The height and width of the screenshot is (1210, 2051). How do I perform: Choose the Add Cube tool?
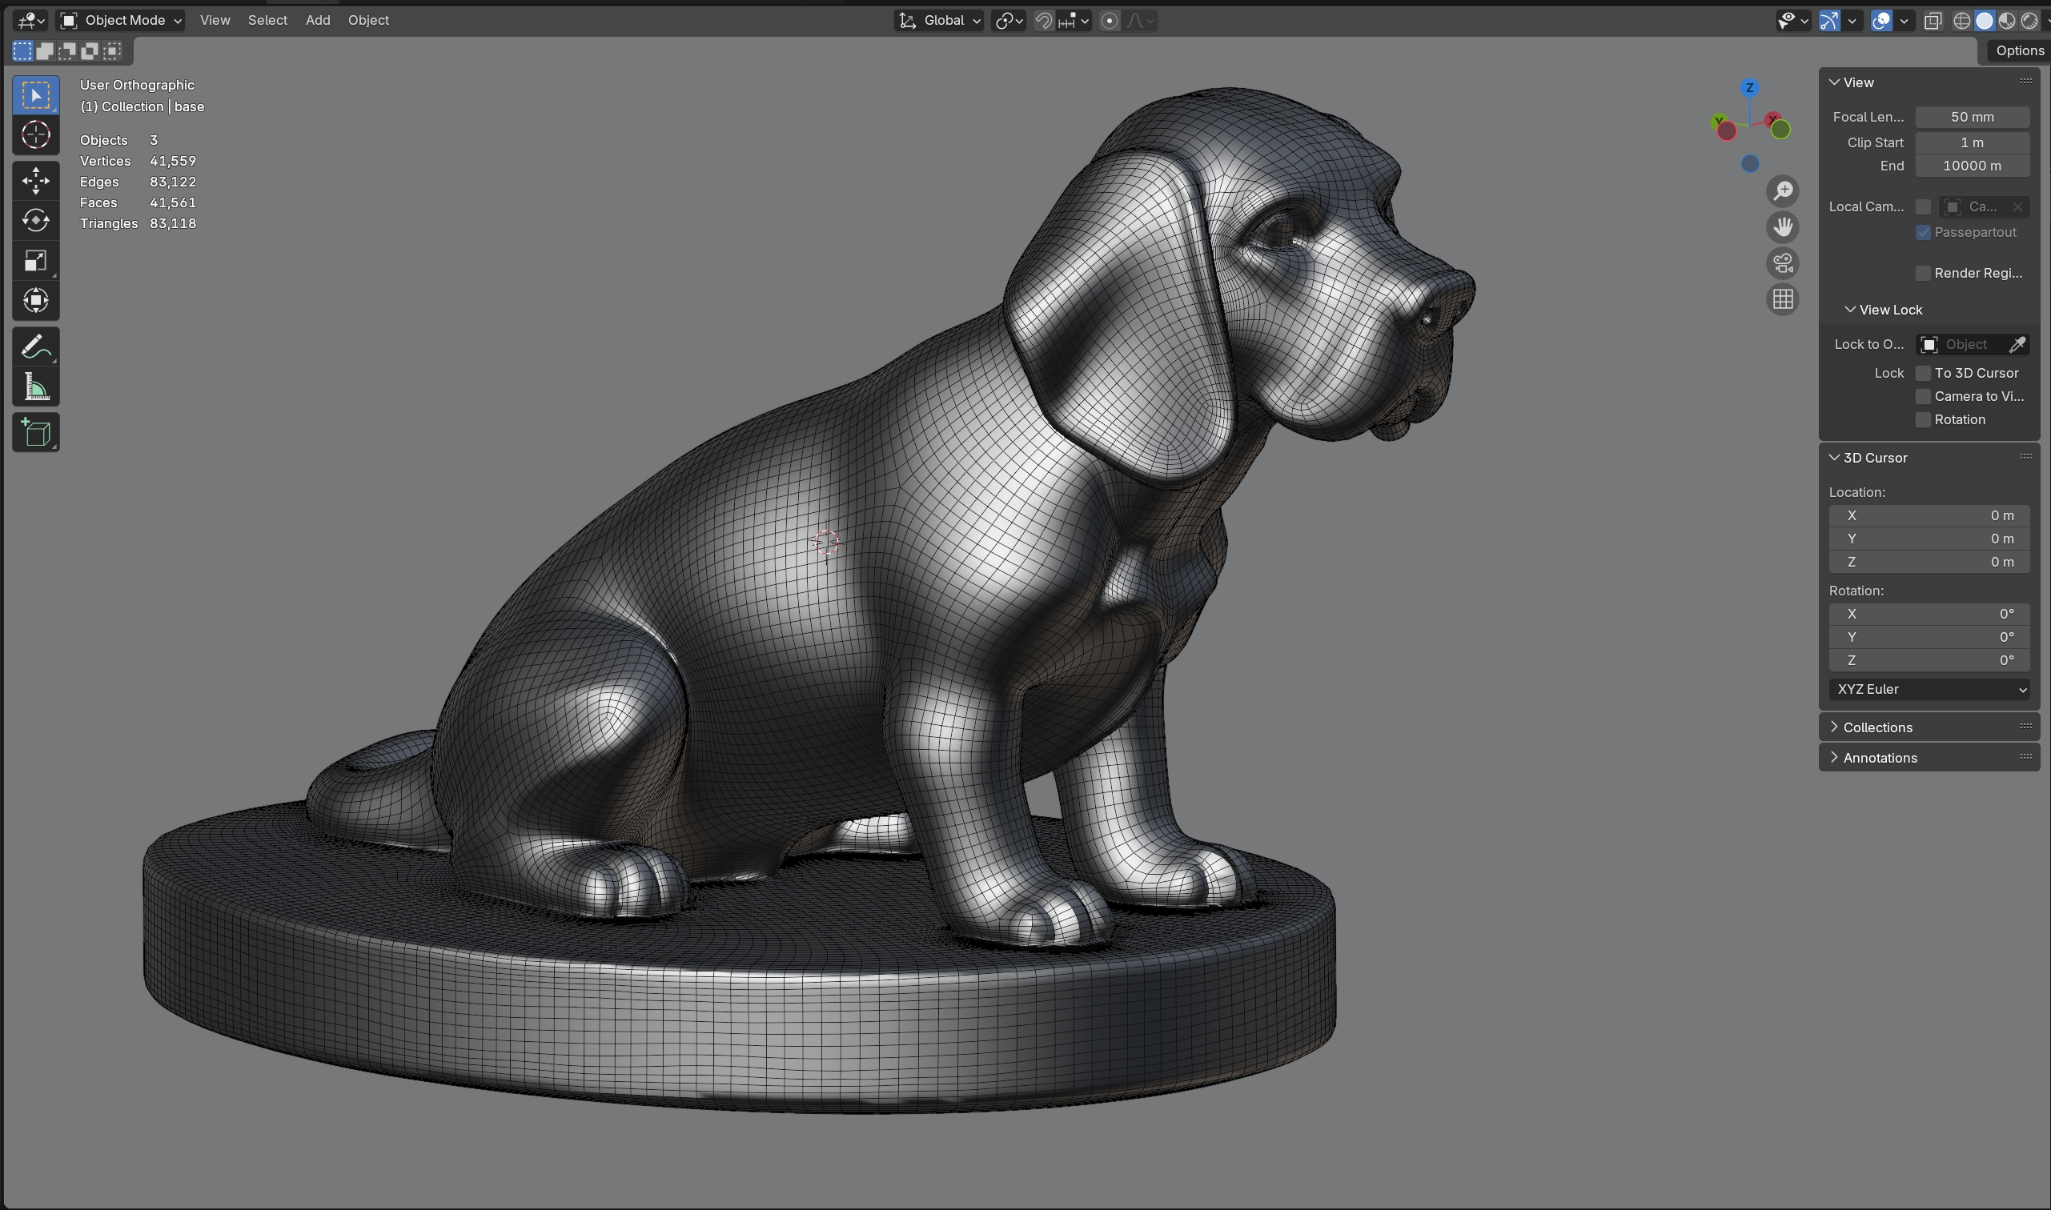pos(36,433)
